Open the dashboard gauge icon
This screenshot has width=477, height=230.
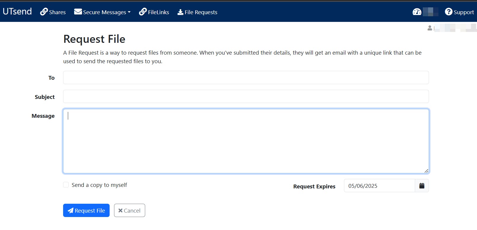click(417, 12)
